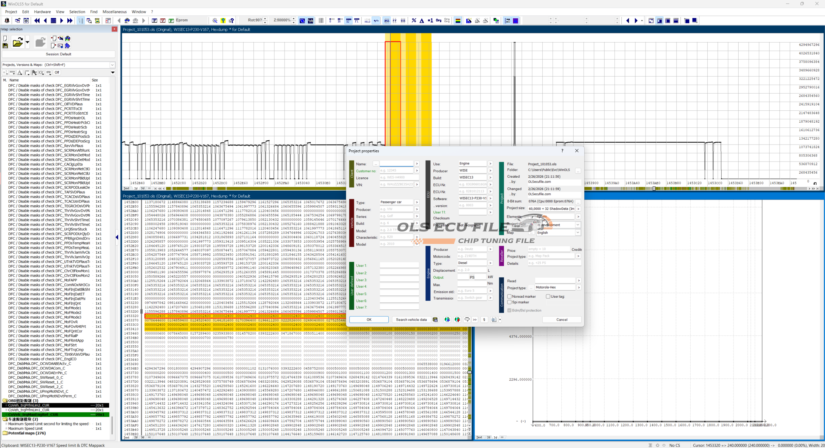Enable the Noread marker checkbox
This screenshot has height=448, width=825.
pyautogui.click(x=510, y=296)
